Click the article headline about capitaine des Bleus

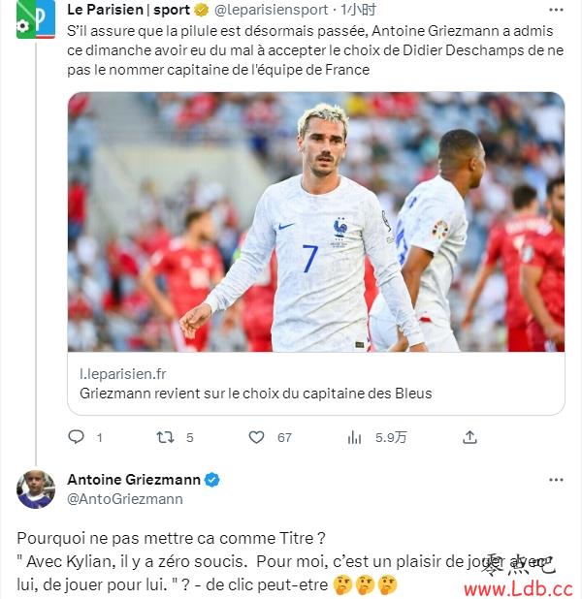point(255,394)
